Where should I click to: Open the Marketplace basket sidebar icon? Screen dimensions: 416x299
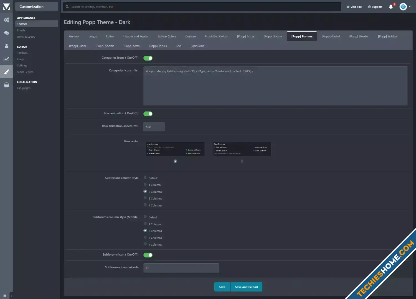click(6, 85)
